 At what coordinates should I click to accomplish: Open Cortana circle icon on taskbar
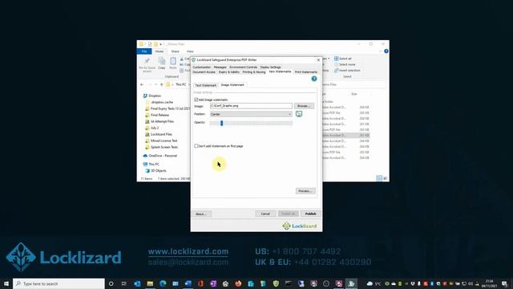pyautogui.click(x=111, y=283)
